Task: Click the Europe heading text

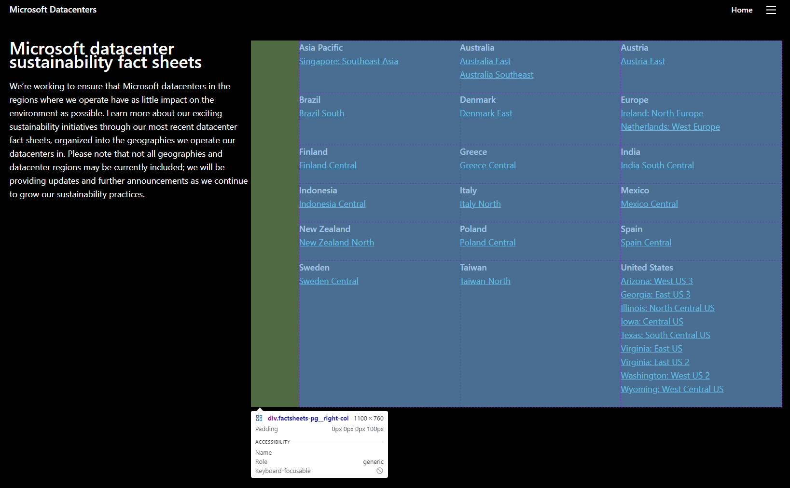Action: click(635, 100)
